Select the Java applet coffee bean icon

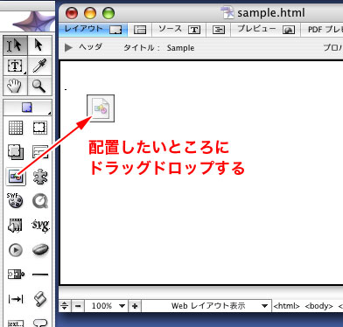pos(40,250)
